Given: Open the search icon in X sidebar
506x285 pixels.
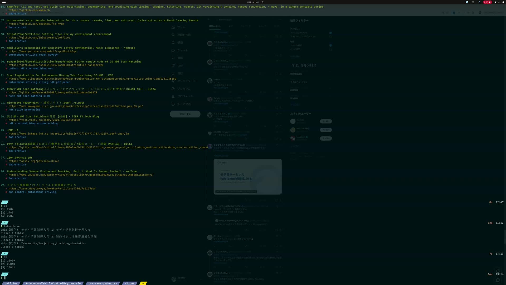Looking at the screenshot, I should click(x=173, y=35).
